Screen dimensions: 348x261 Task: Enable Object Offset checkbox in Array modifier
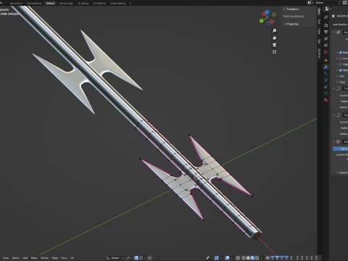(x=341, y=65)
